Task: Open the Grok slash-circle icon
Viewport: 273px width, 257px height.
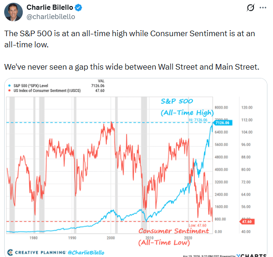Action: (251, 7)
